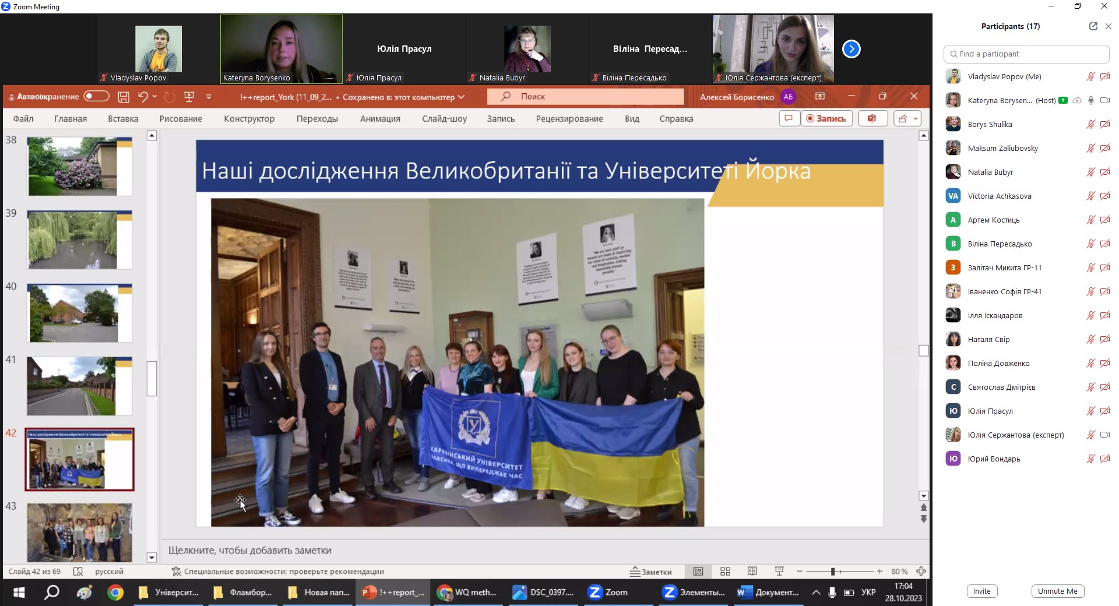Fit slide to current window
The width and height of the screenshot is (1119, 606).
(x=921, y=572)
